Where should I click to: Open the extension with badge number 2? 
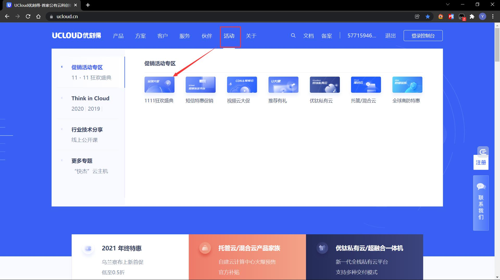click(x=462, y=17)
